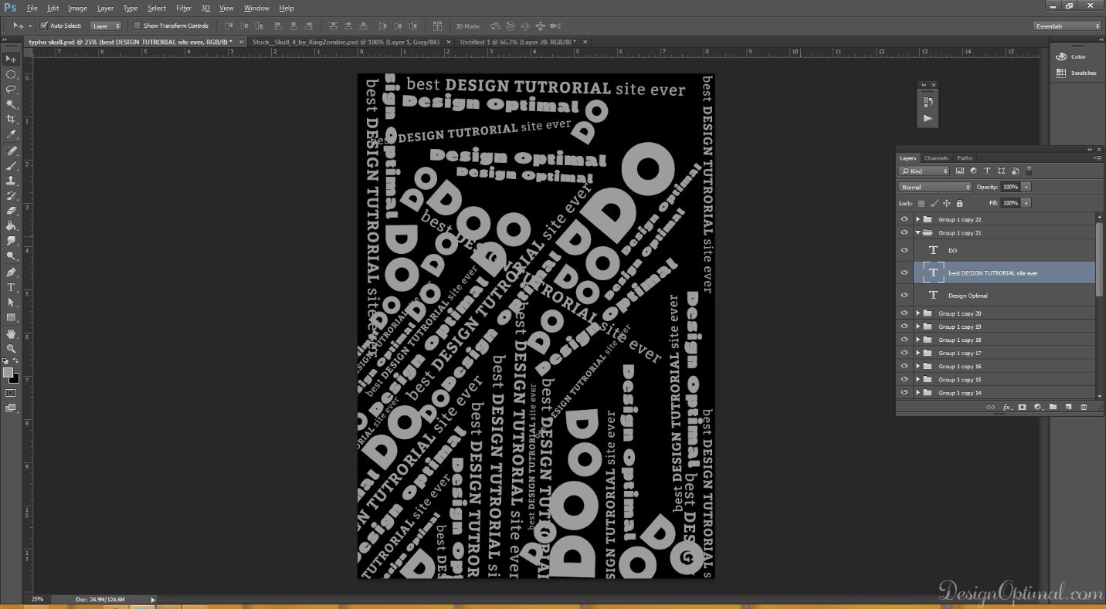The height and width of the screenshot is (609, 1106).
Task: Select the Smudge tool
Action: click(11, 241)
